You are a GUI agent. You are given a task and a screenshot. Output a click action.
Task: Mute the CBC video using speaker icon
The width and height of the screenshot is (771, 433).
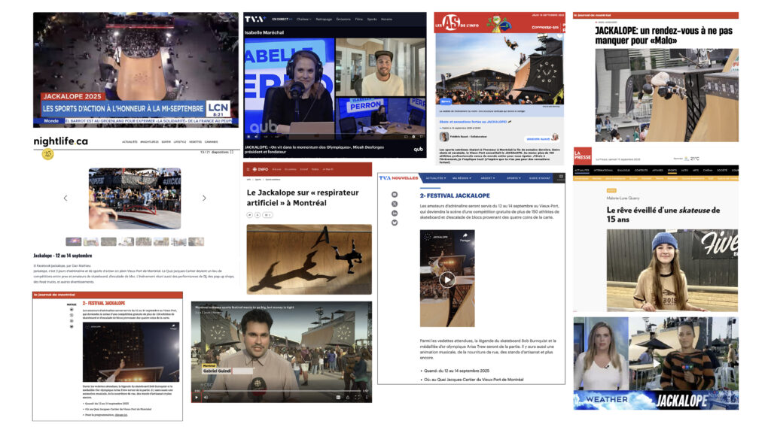click(x=206, y=397)
